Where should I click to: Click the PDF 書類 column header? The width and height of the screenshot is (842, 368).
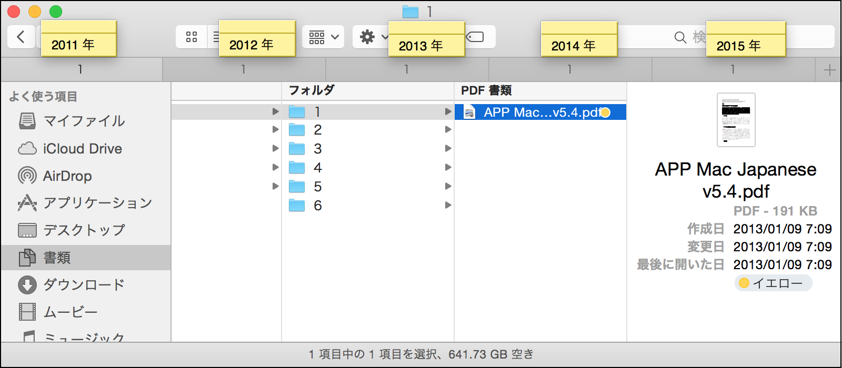tap(486, 90)
